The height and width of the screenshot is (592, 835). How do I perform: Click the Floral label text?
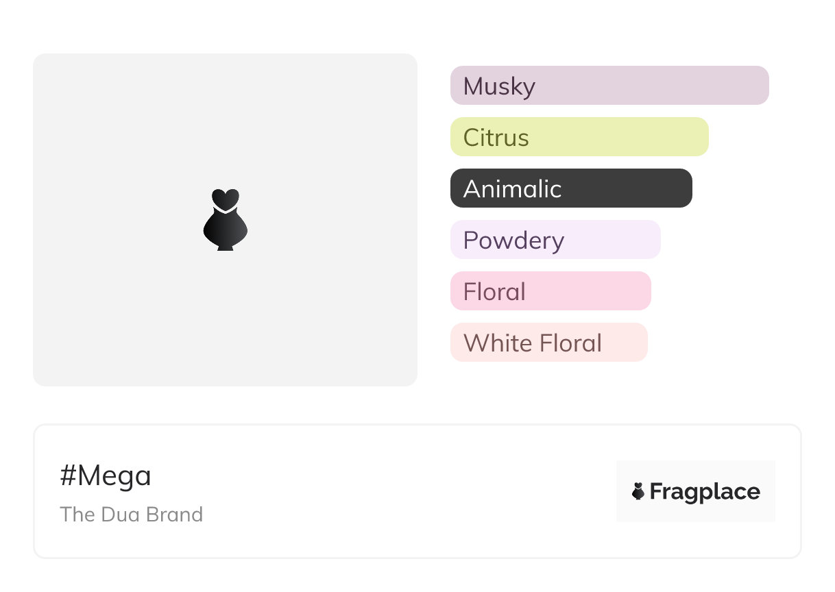click(494, 292)
